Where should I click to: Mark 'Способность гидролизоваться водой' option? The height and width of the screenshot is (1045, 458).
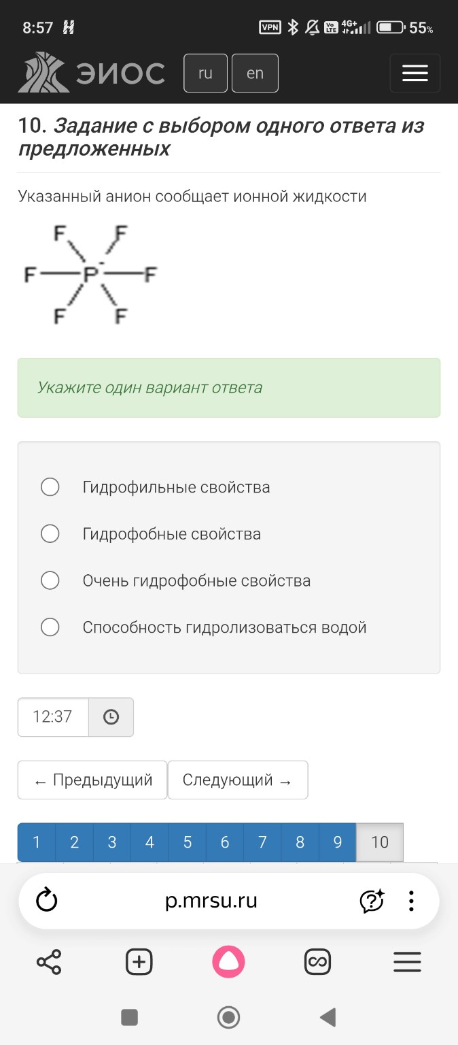(x=50, y=627)
